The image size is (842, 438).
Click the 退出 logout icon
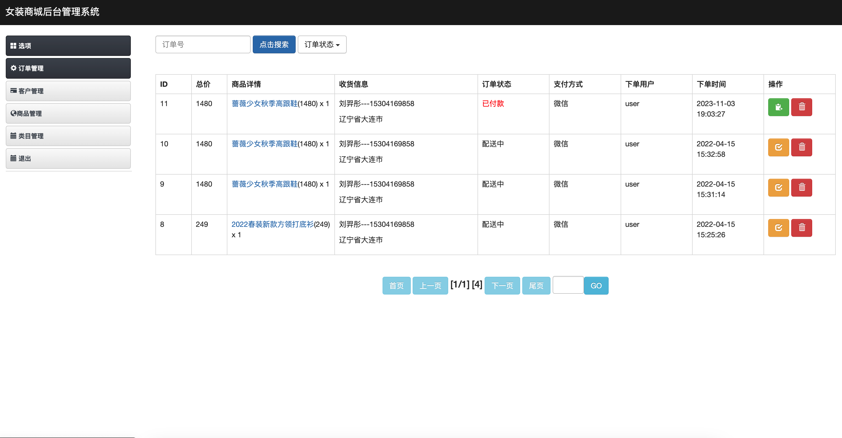click(13, 158)
